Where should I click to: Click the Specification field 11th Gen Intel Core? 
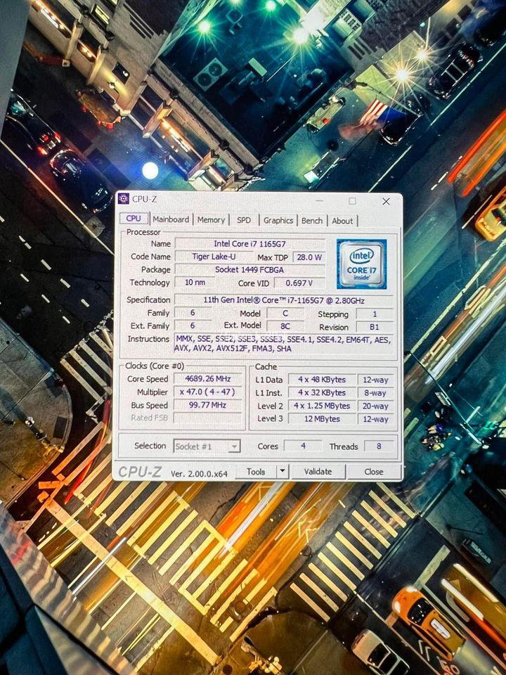pyautogui.click(x=283, y=300)
